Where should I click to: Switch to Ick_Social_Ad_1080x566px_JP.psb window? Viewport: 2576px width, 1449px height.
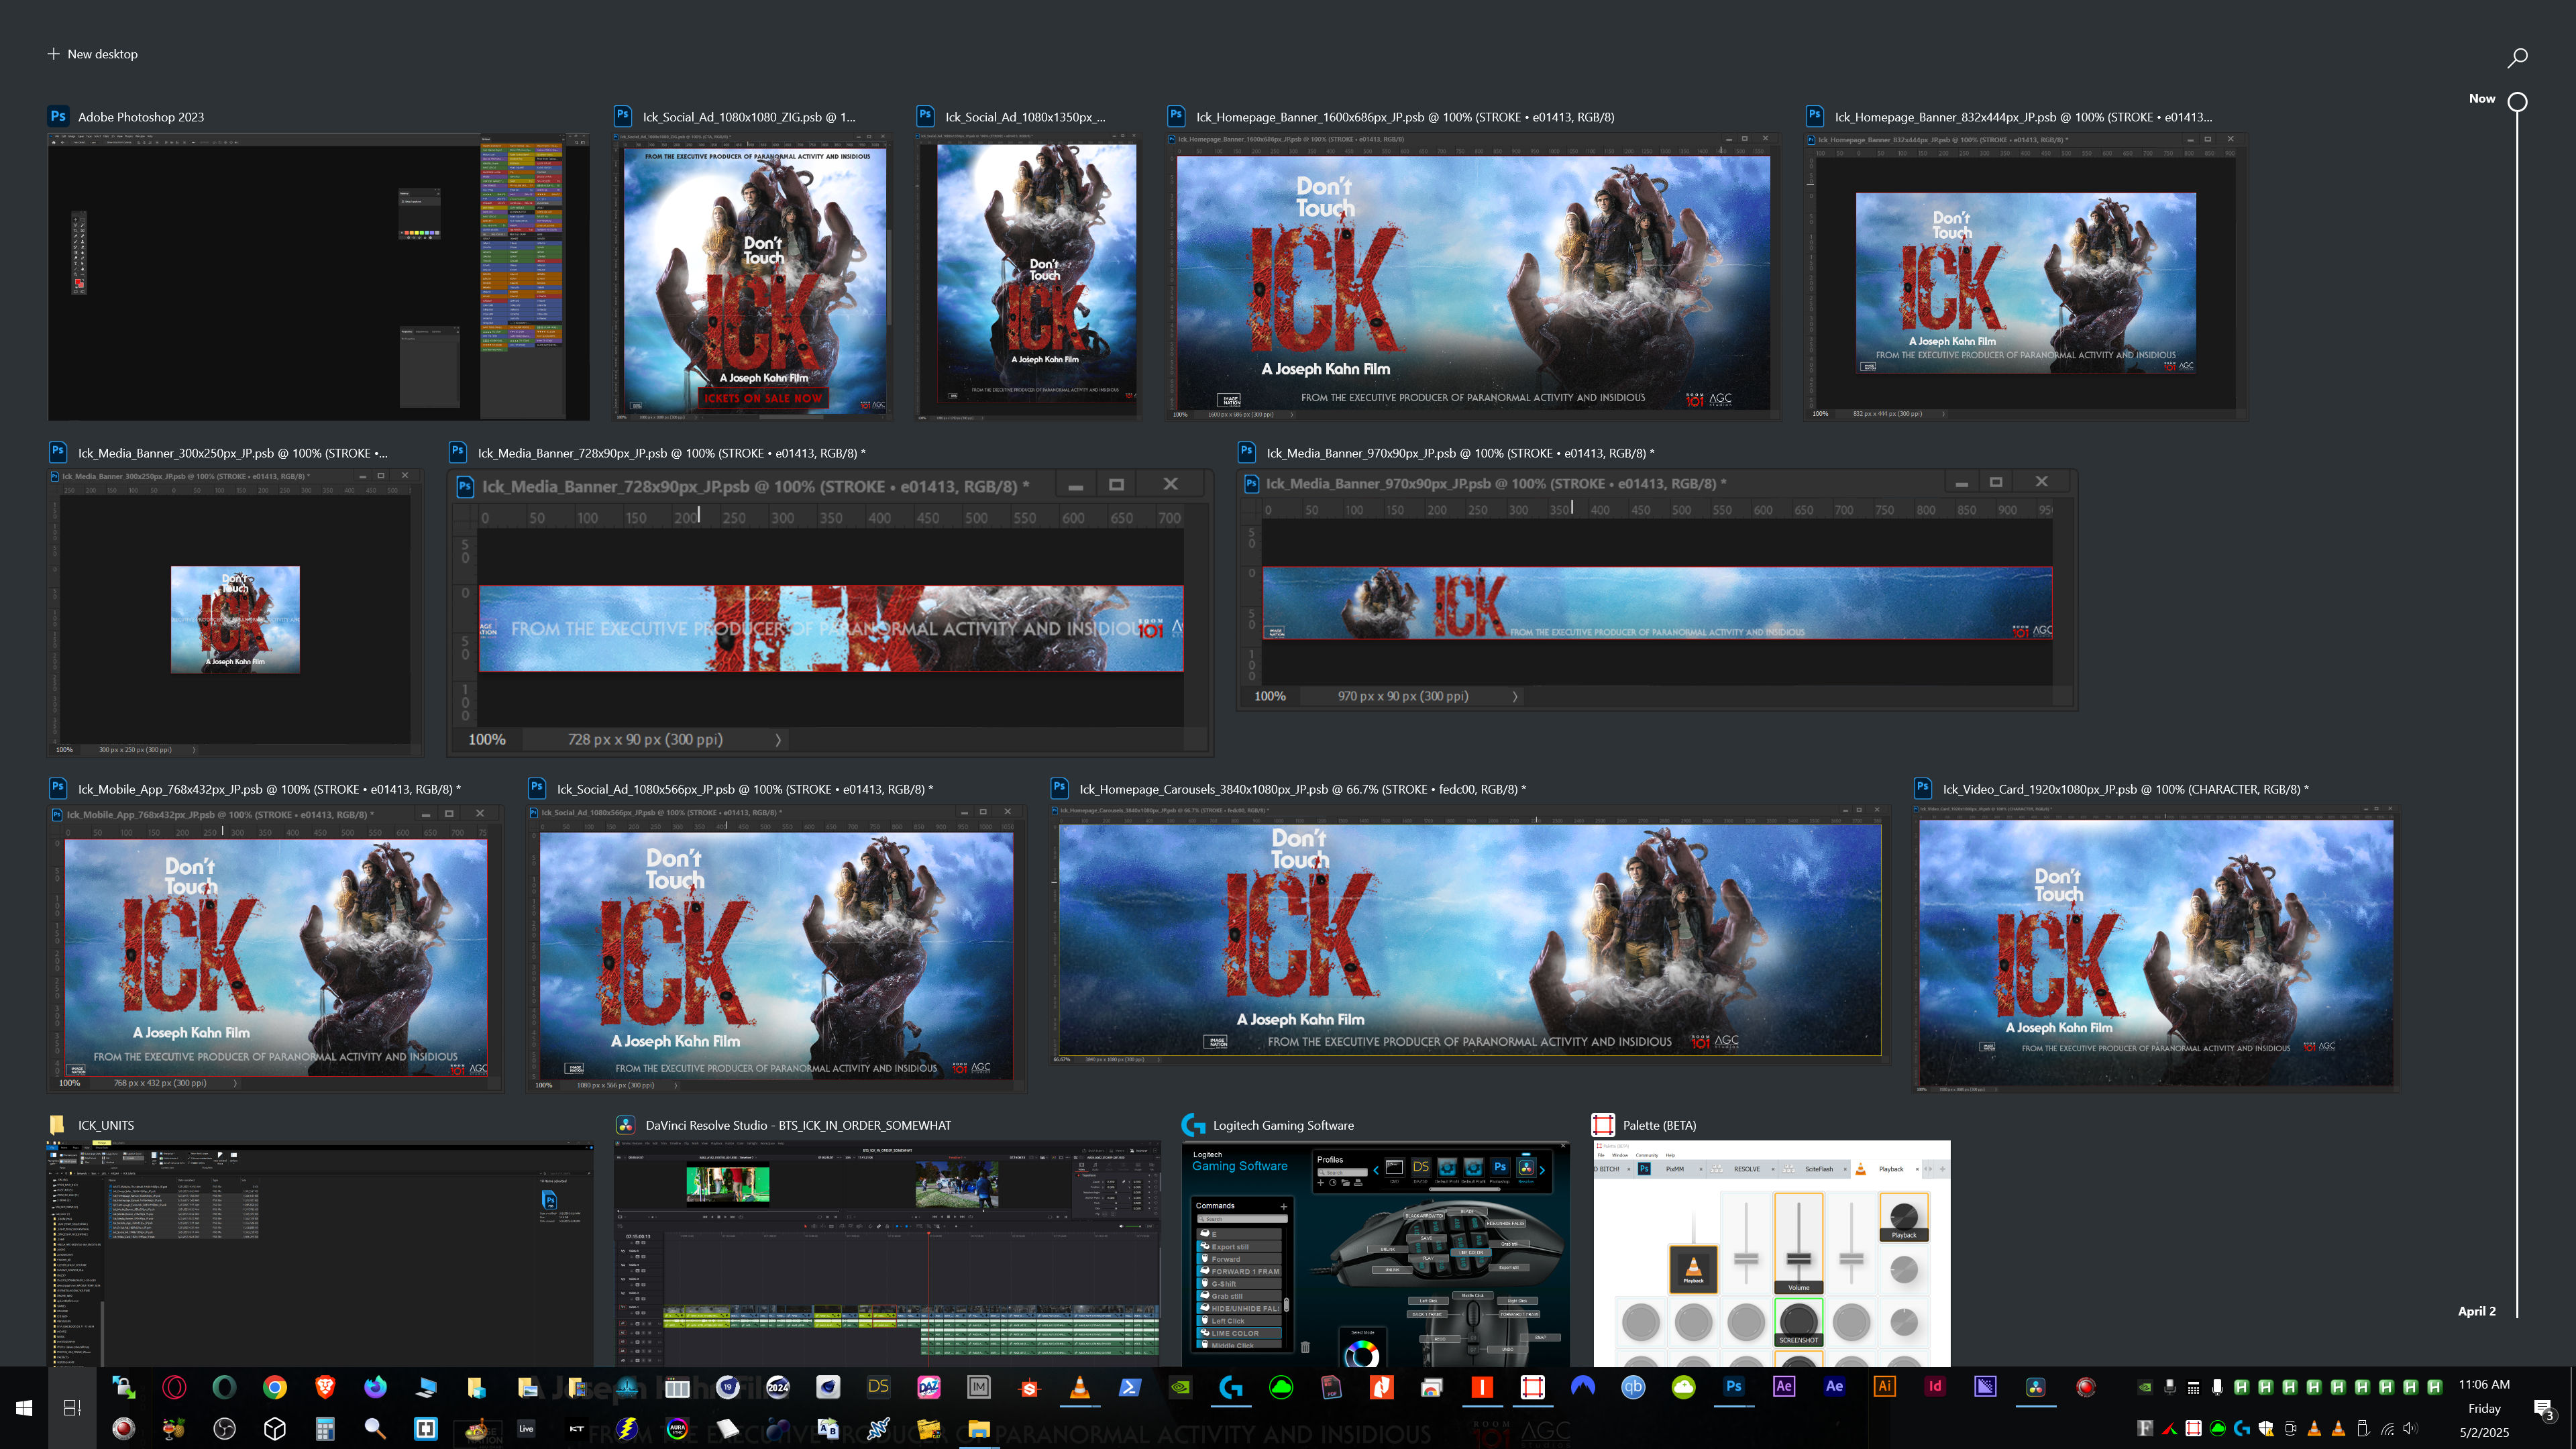[776, 948]
